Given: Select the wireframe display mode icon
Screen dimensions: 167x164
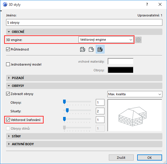Looking at the screenshot, I should point(82,49).
